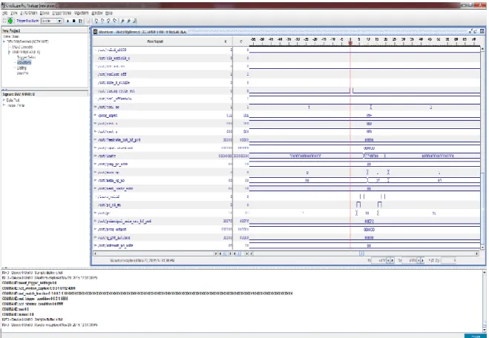Expand the feedrate_cnt_td_prd bus row
Screen dimensions: 489x338
point(96,140)
